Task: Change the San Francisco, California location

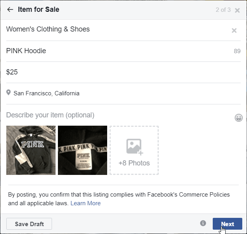Action: (46, 93)
